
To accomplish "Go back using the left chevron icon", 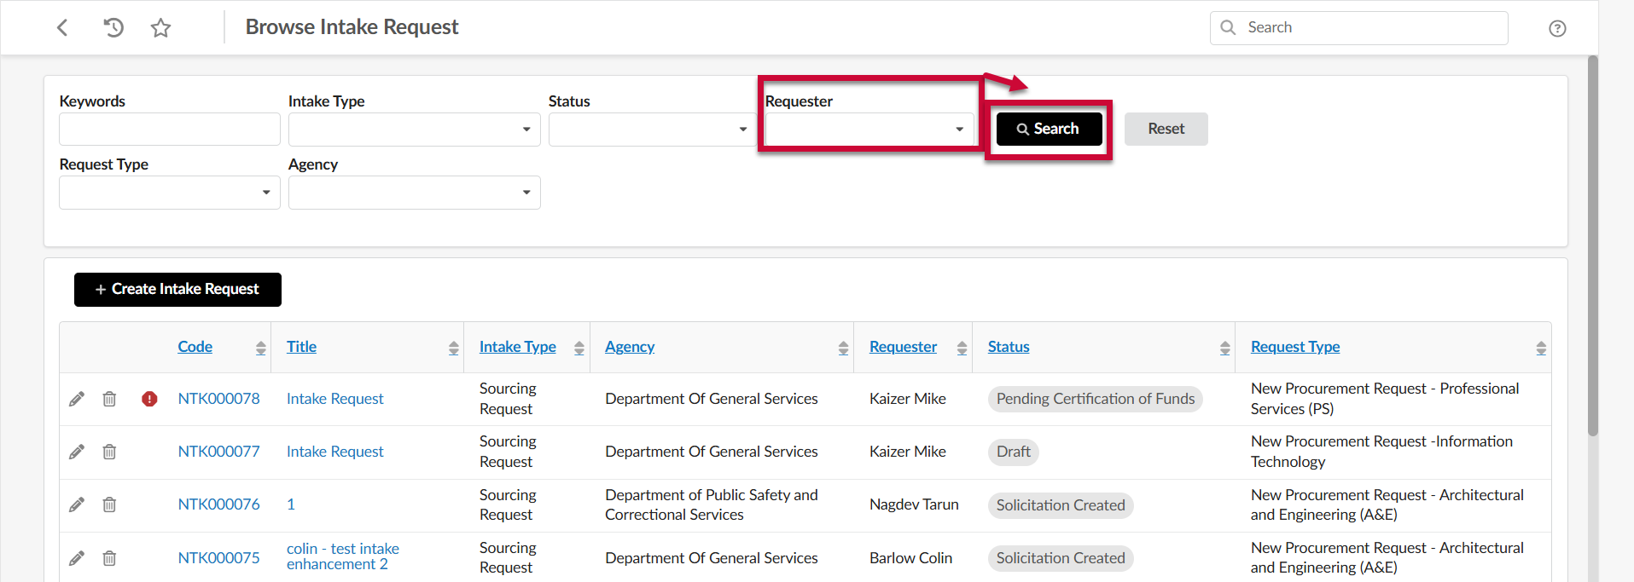I will coord(62,27).
